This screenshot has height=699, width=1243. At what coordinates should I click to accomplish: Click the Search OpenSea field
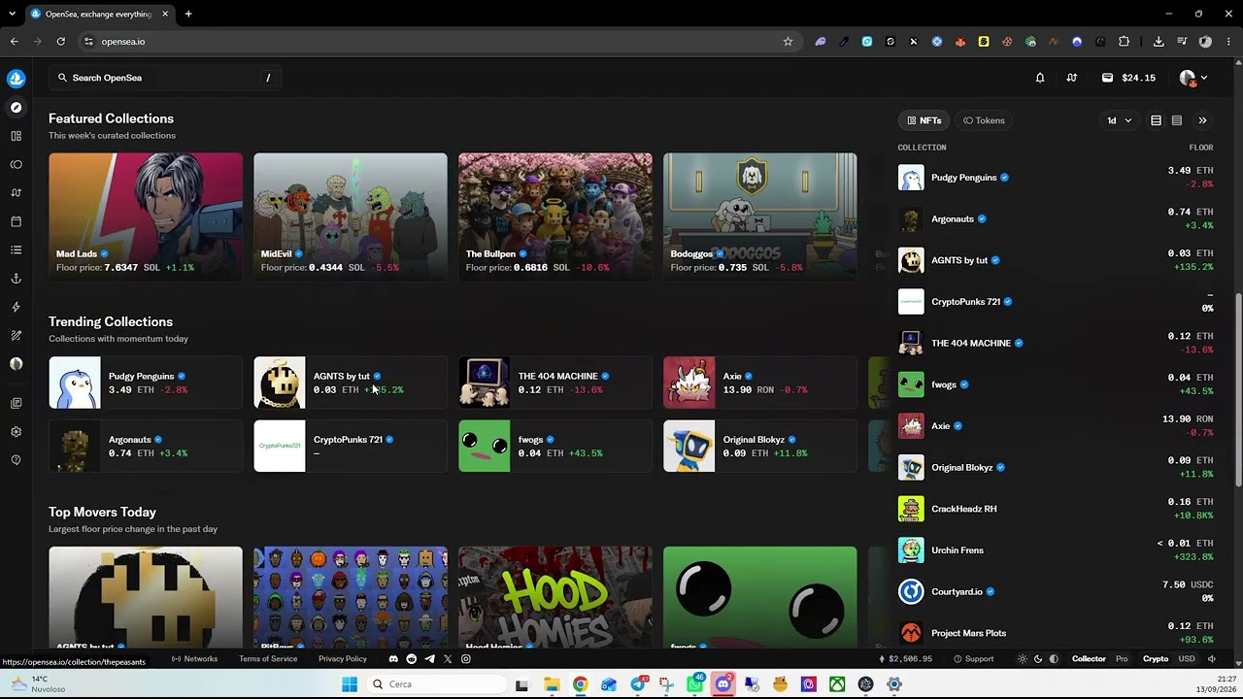pos(164,78)
